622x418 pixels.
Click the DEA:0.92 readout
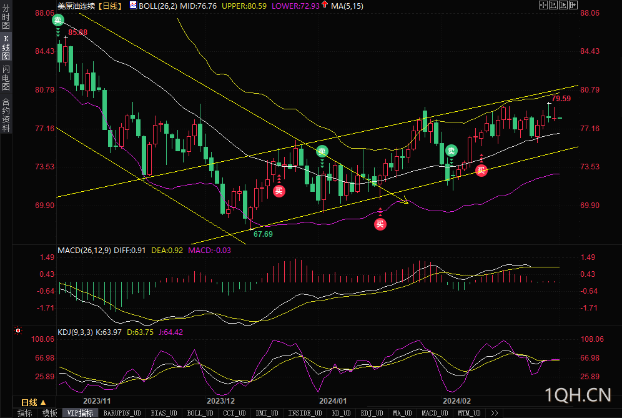(167, 251)
